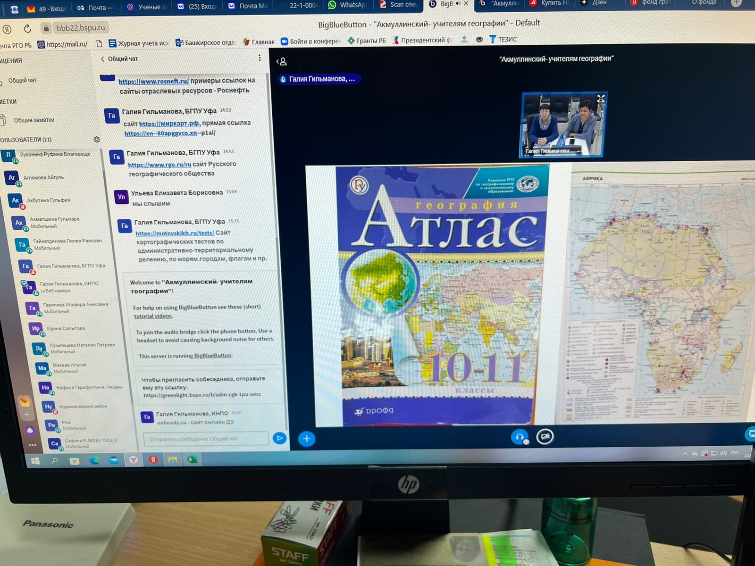The width and height of the screenshot is (755, 566).
Task: Click the headphones audio button
Action: click(520, 437)
